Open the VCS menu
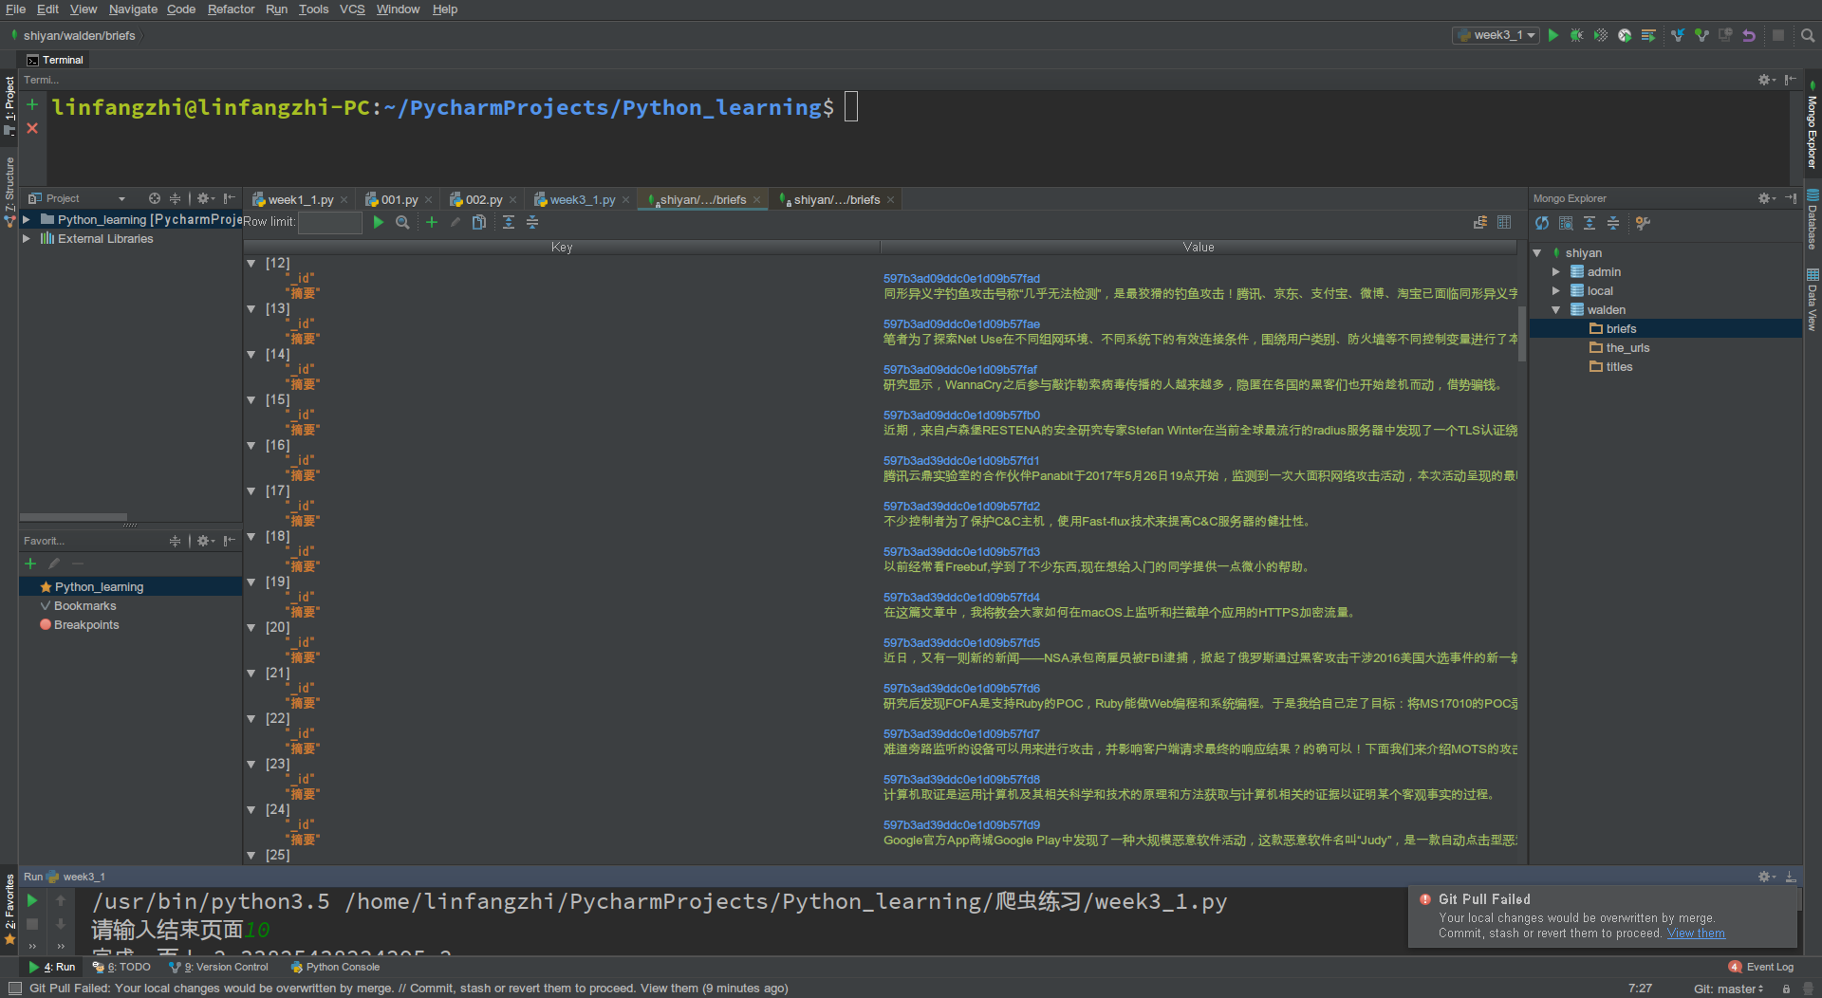 [352, 9]
